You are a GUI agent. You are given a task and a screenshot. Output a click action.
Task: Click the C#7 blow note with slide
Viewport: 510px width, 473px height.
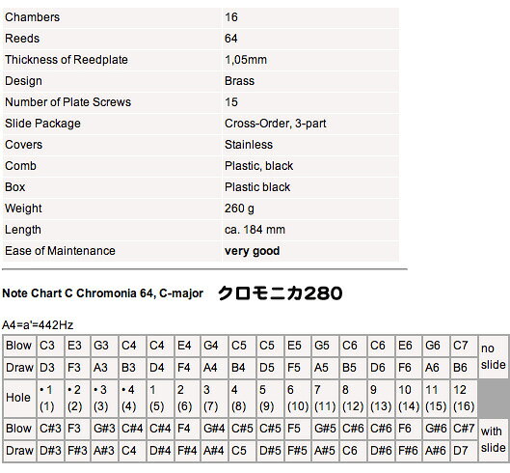click(x=464, y=429)
